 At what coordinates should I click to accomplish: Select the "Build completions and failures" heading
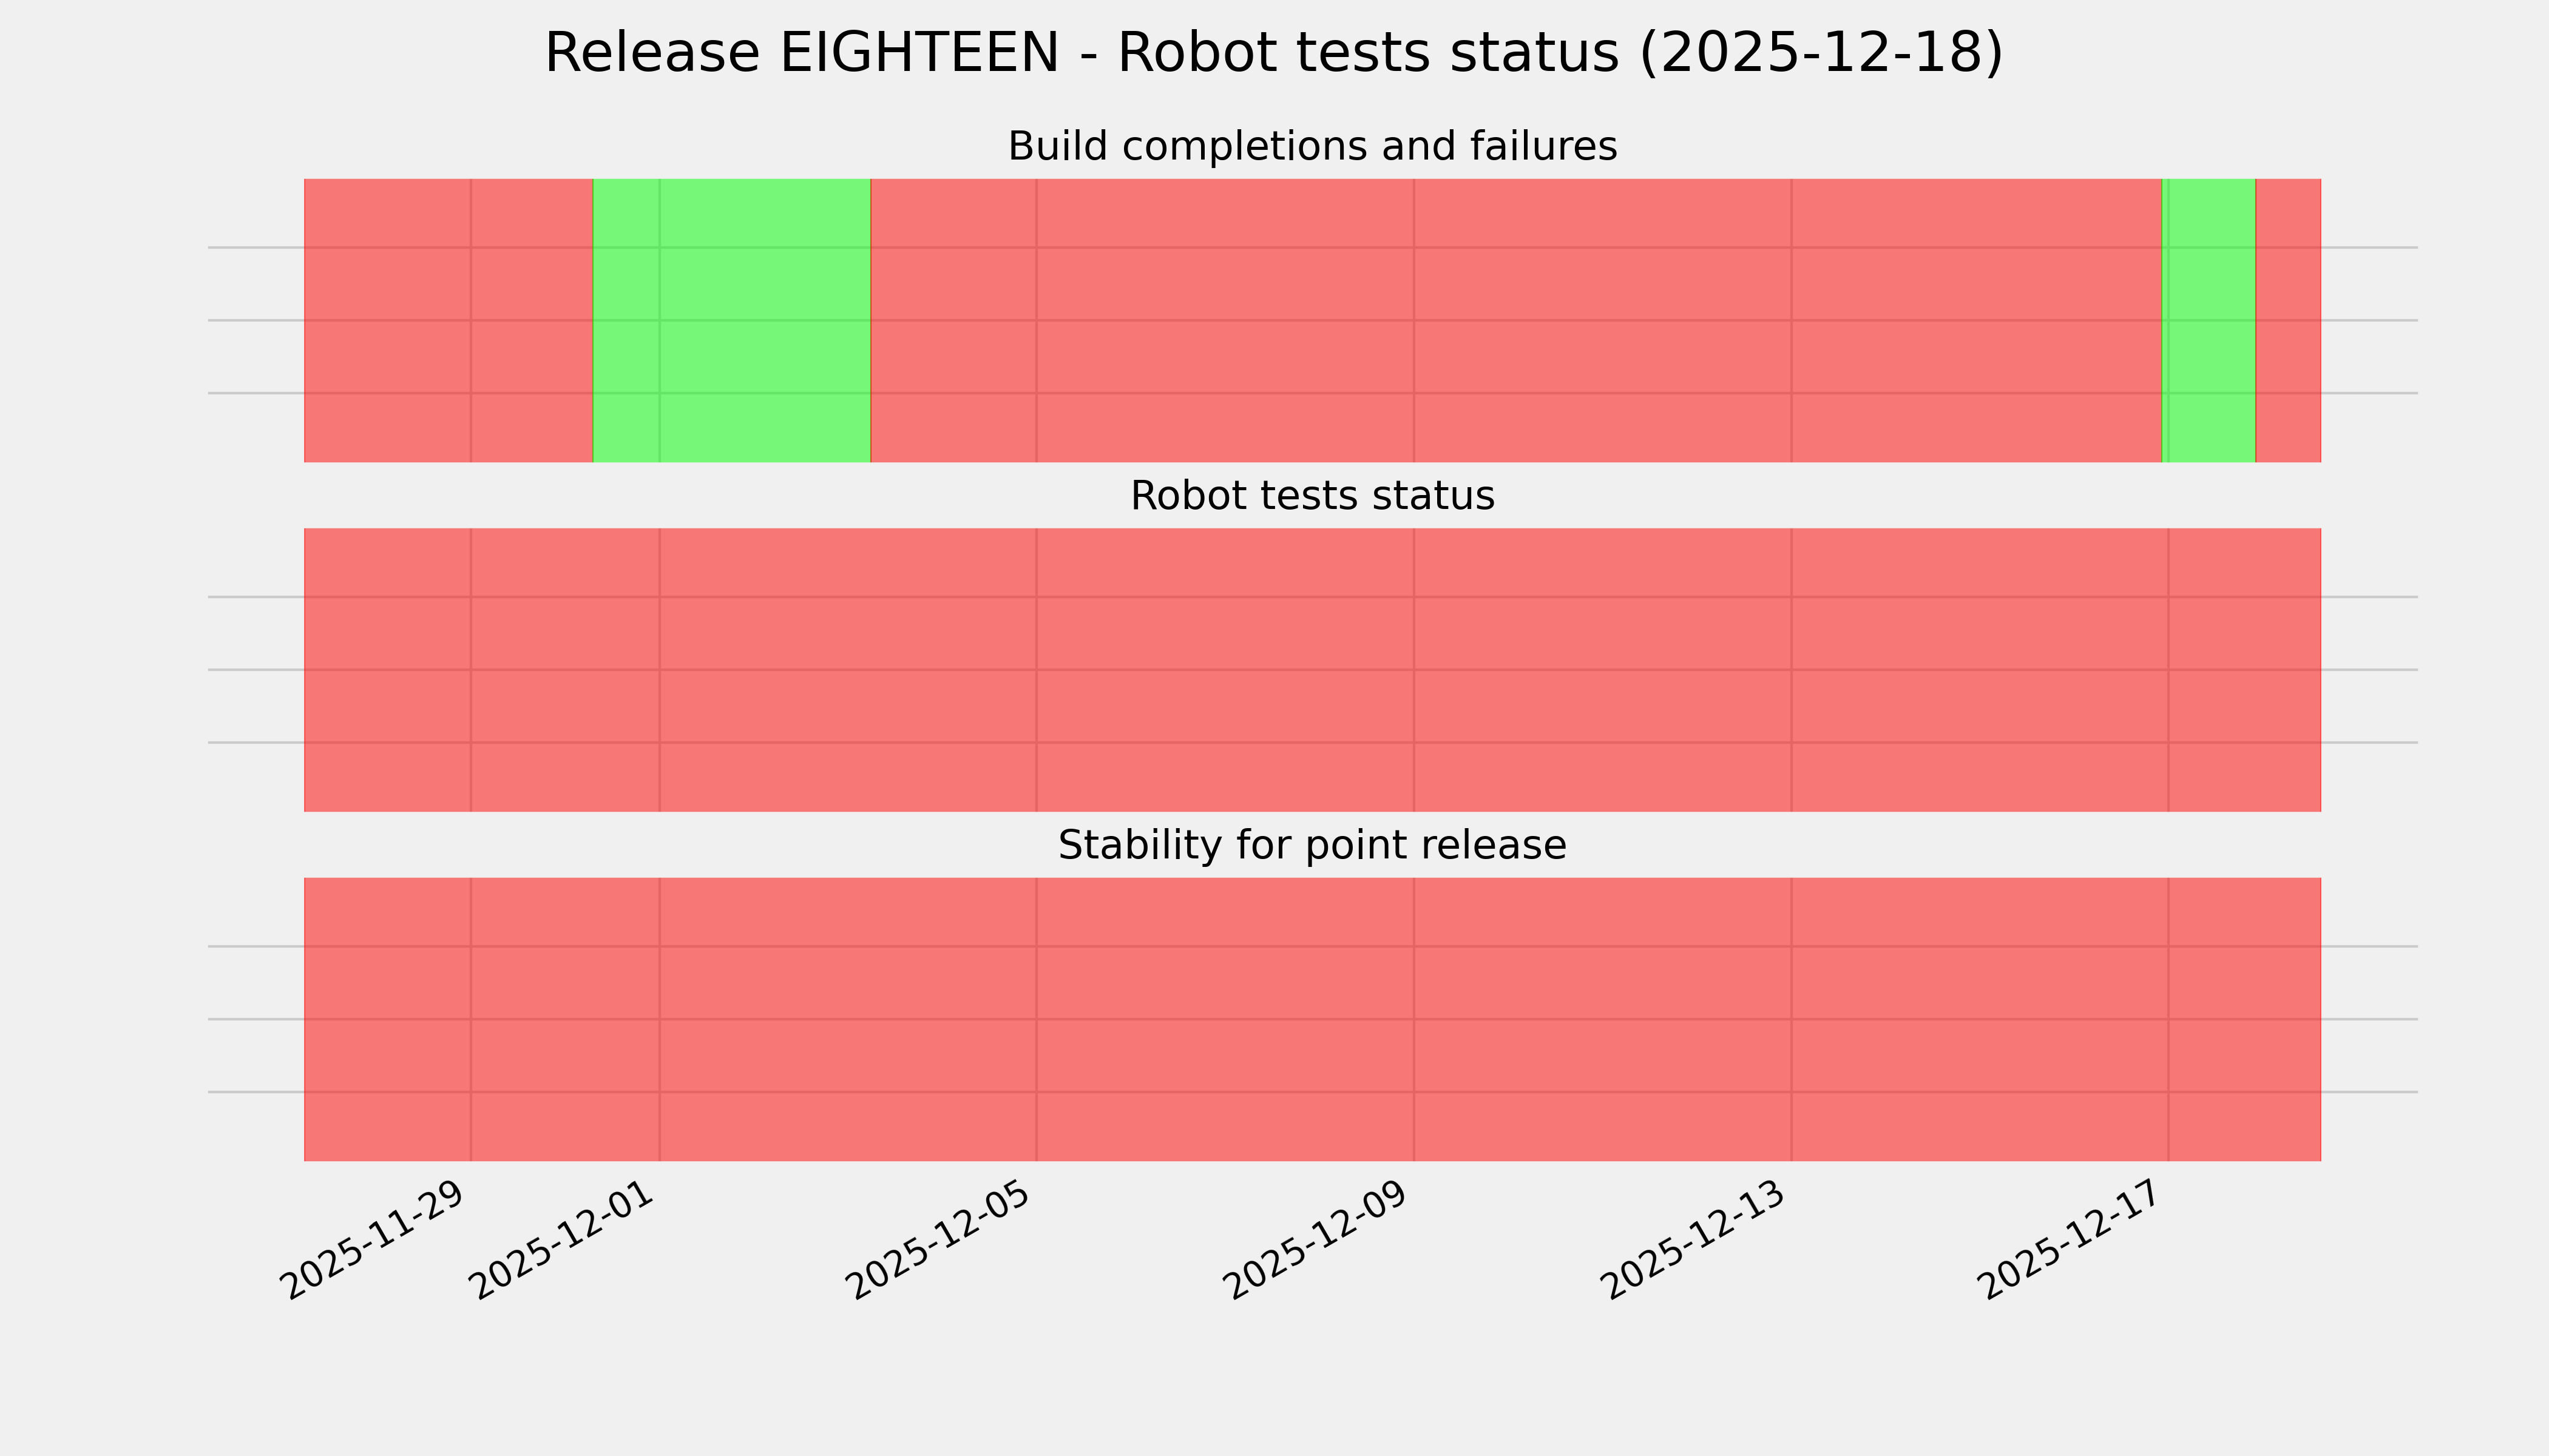[x=1312, y=147]
